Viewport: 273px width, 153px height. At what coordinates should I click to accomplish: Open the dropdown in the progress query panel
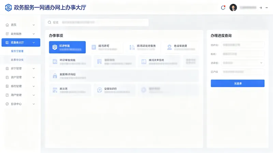(243, 63)
